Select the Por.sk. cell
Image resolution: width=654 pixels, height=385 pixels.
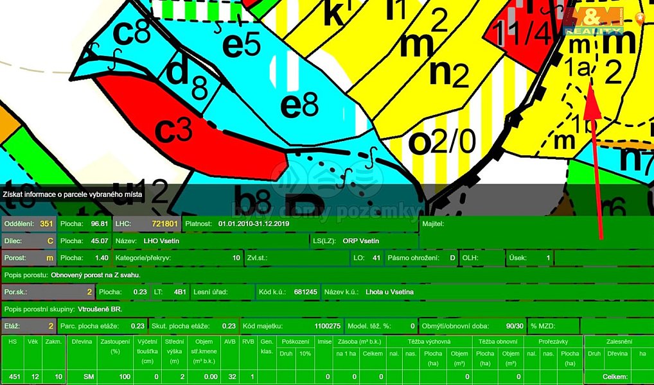(48, 292)
